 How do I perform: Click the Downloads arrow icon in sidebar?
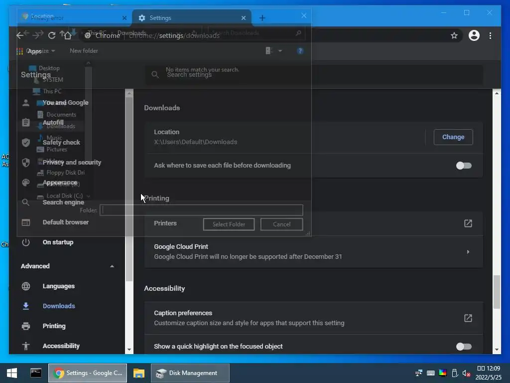[26, 306]
